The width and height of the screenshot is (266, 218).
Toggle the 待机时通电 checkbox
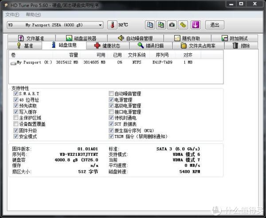(x=111, y=118)
